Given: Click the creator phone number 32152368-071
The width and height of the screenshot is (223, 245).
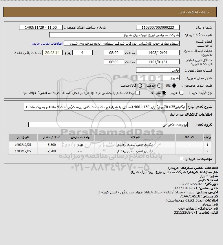Looking at the screenshot, I should tap(186, 213).
